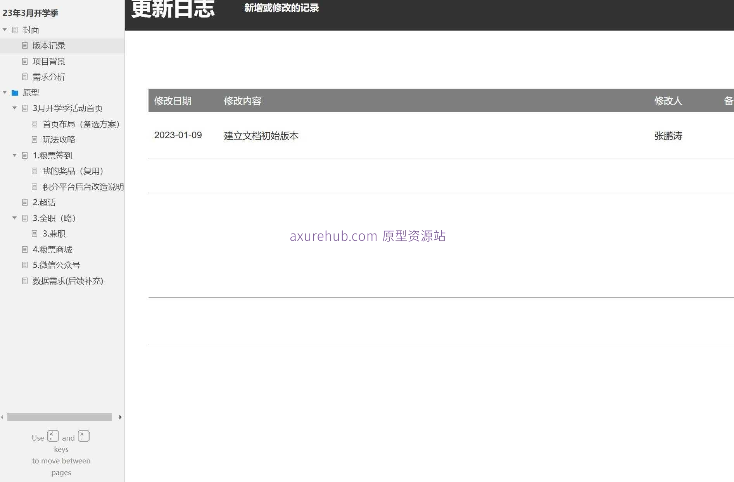
Task: Select 首页布局（备选方案）in the sidebar
Action: [81, 124]
